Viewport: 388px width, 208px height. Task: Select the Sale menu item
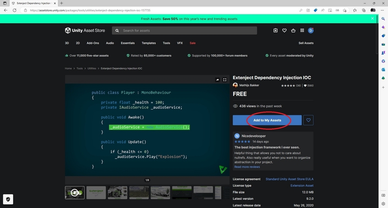(x=192, y=43)
